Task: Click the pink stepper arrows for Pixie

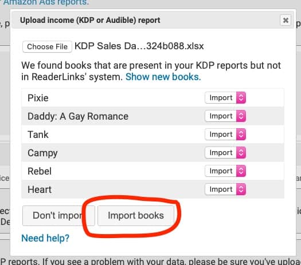Action: pos(241,98)
